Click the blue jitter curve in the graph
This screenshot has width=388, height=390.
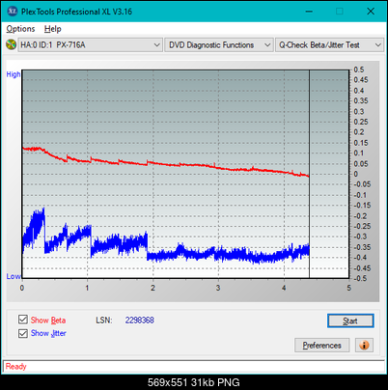click(x=166, y=253)
